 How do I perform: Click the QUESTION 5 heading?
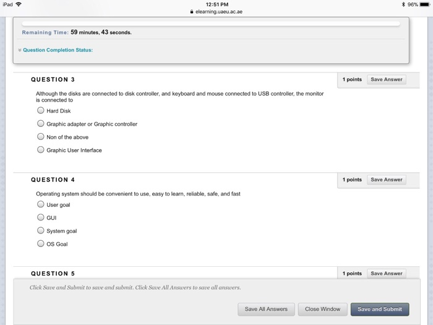point(53,274)
